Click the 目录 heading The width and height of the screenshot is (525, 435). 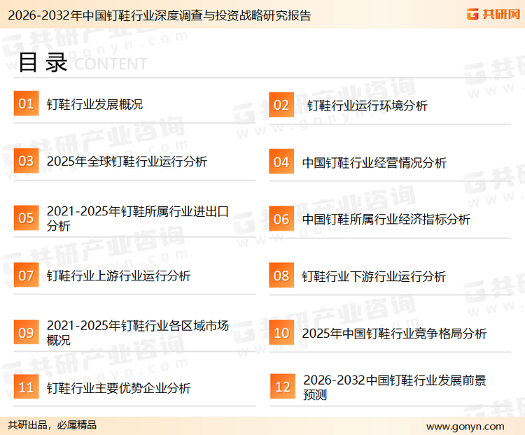coord(42,63)
